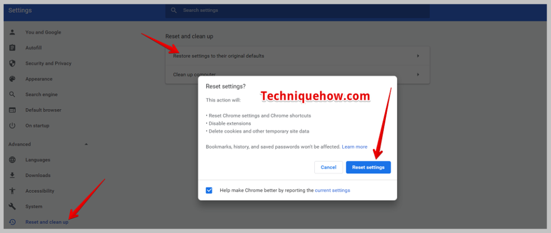Select Default browser in sidebar
The image size is (551, 233).
(43, 110)
